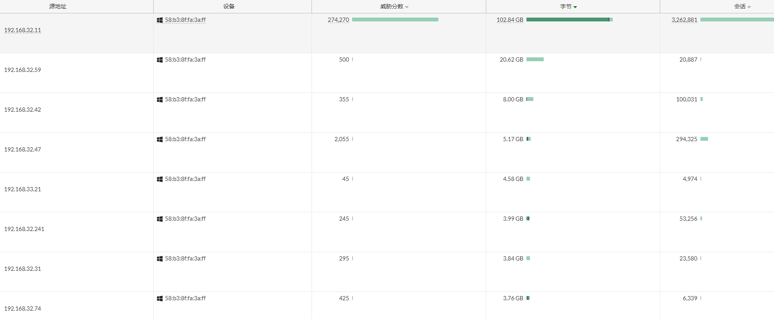The height and width of the screenshot is (319, 774).
Task: Click Windows device icon for 192.168.33.21
Action: 160,179
